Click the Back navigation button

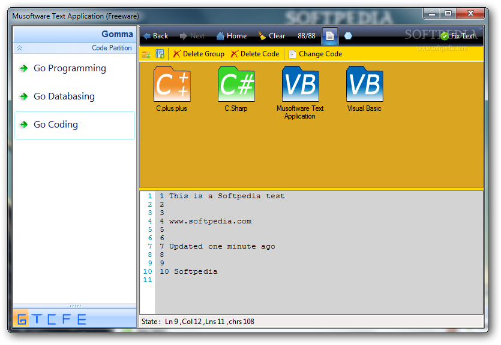[155, 36]
